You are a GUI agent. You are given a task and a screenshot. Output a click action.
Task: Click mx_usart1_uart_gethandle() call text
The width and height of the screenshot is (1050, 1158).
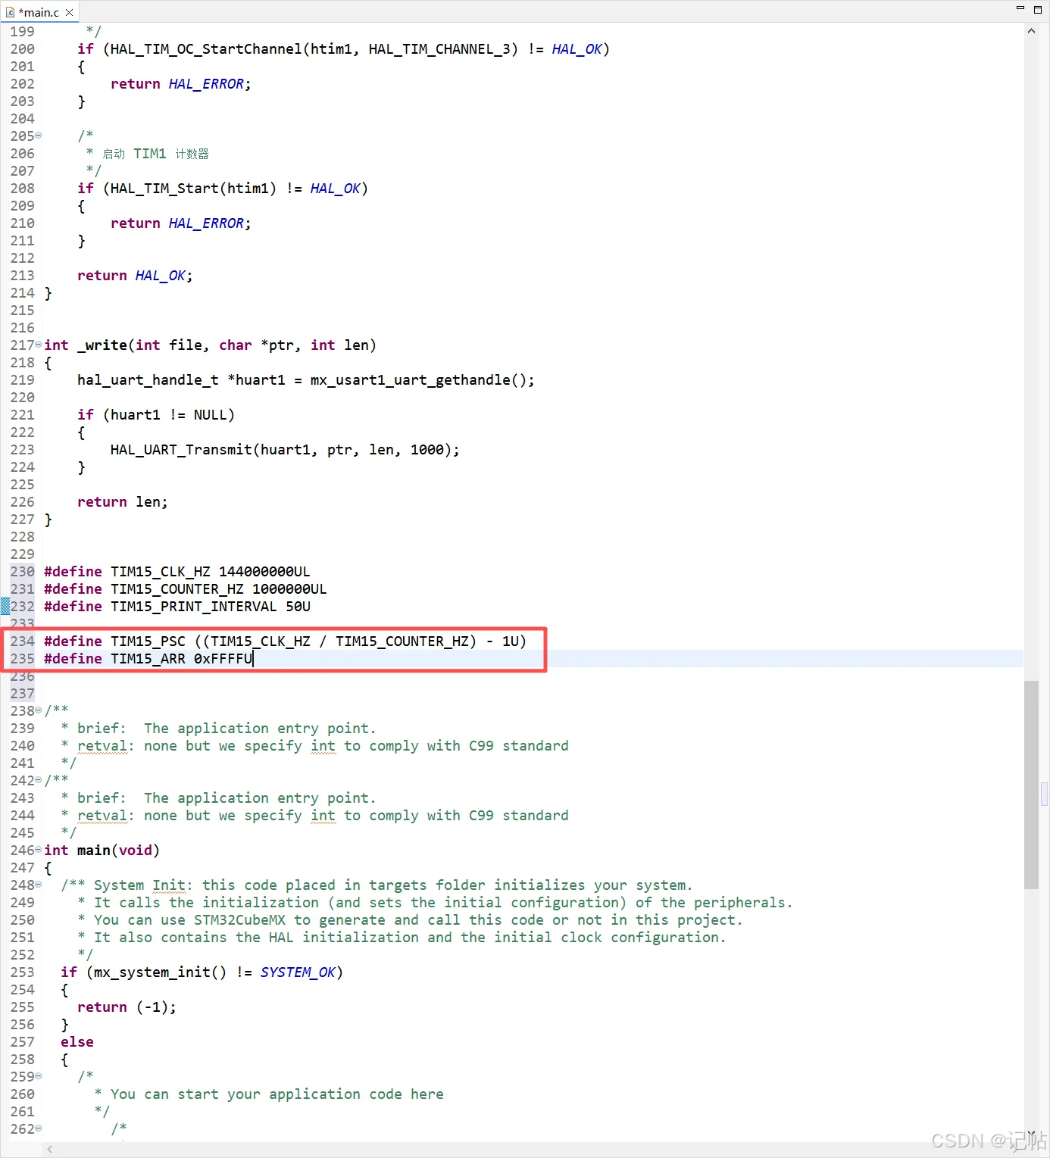coord(422,380)
